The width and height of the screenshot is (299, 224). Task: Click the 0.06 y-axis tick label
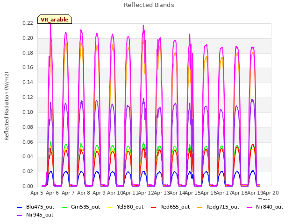tap(28, 142)
